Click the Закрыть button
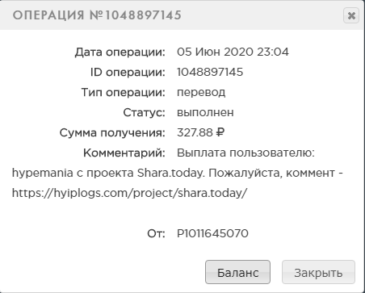 (318, 272)
